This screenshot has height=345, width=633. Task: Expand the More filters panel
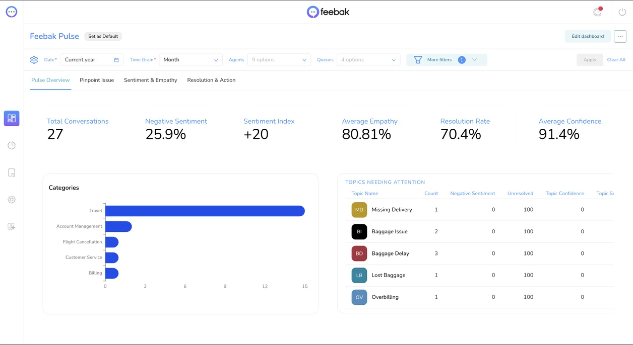coord(447,60)
